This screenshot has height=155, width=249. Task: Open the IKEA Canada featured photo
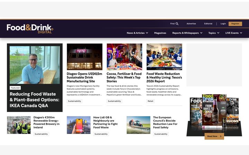35,65
